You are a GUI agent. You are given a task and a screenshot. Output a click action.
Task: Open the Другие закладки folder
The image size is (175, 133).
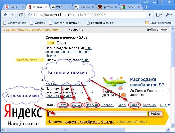[159, 23]
